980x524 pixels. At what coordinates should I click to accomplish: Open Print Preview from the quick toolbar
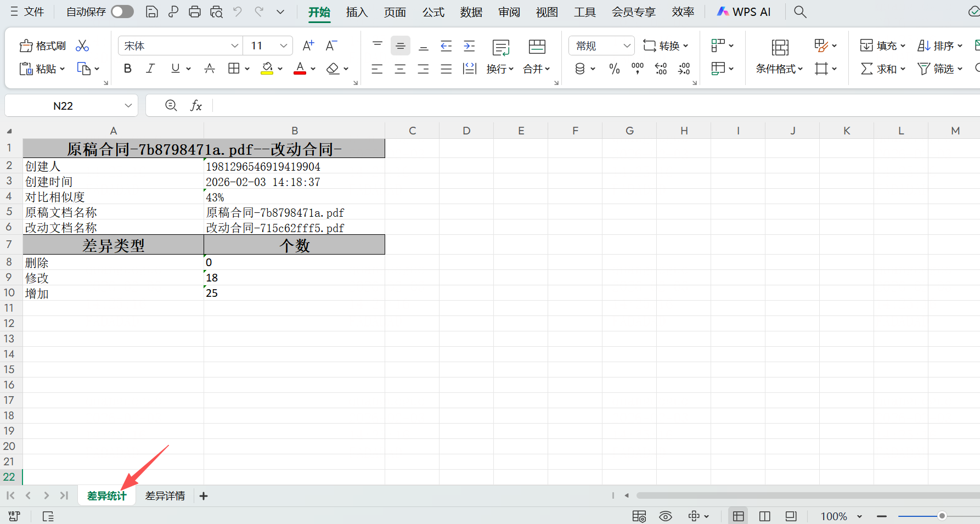coord(217,12)
